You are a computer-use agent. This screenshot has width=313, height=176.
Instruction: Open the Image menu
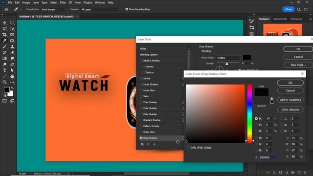(x=26, y=2)
